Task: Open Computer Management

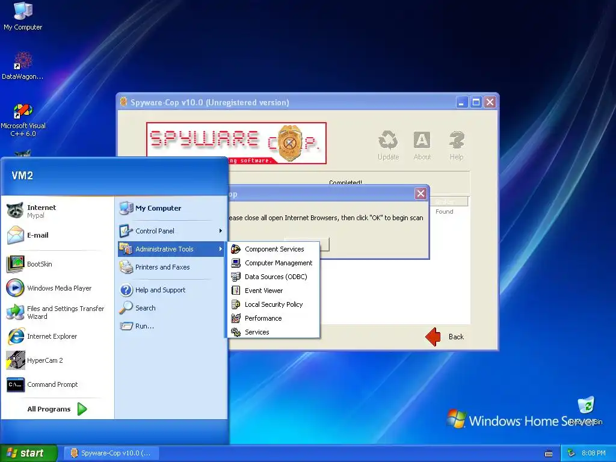Action: point(274,263)
